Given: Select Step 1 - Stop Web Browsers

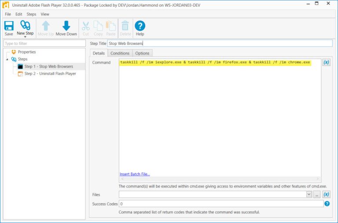Looking at the screenshot, I should click(x=49, y=66).
